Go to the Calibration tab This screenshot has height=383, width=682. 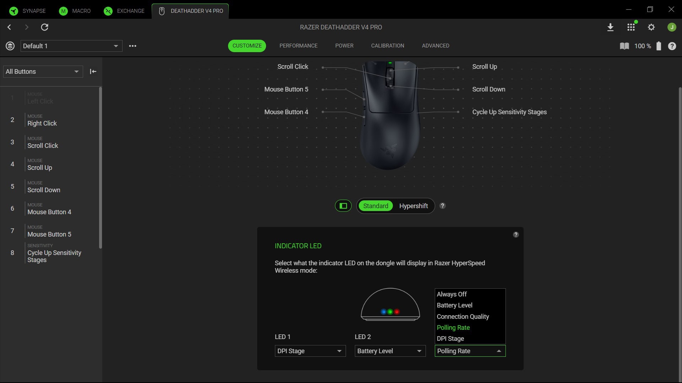pyautogui.click(x=388, y=46)
